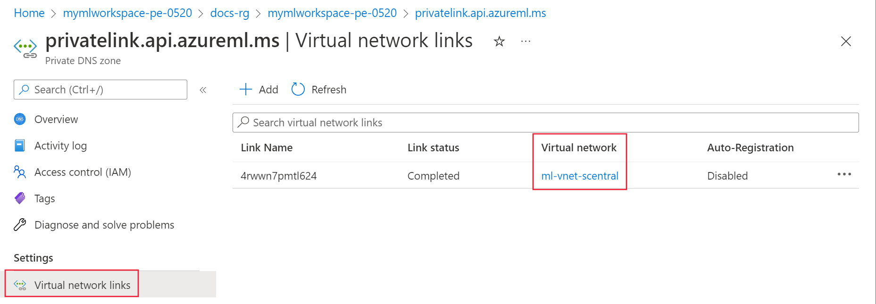Favorite the page using the star icon
876x304 pixels.
coord(499,41)
